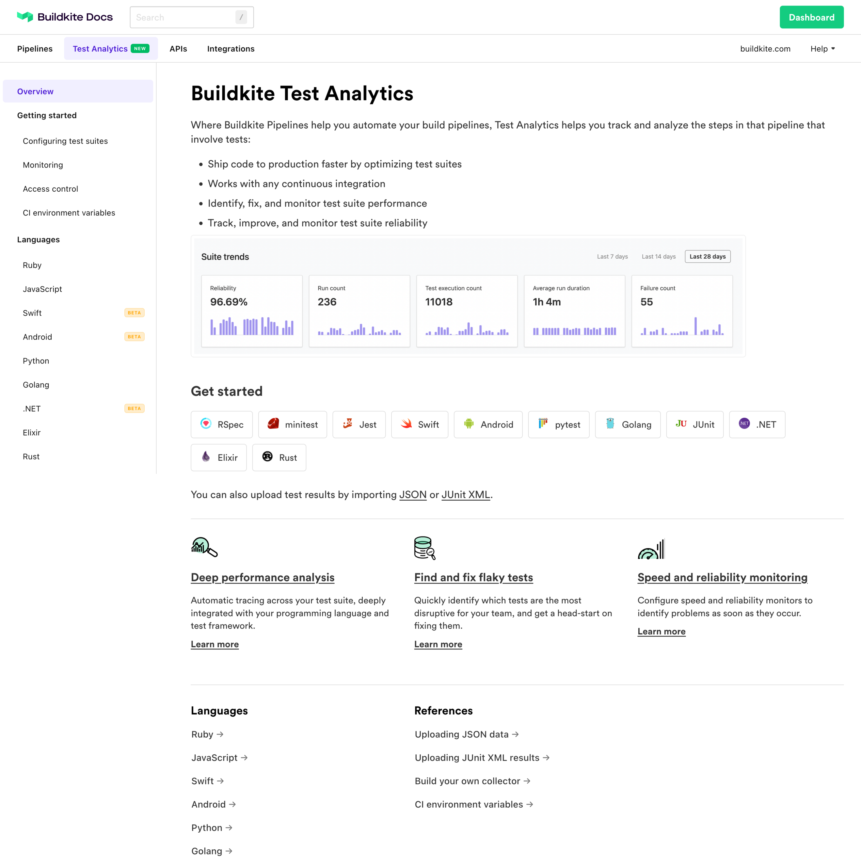Click arrow beside JavaScript language link

[x=244, y=758]
